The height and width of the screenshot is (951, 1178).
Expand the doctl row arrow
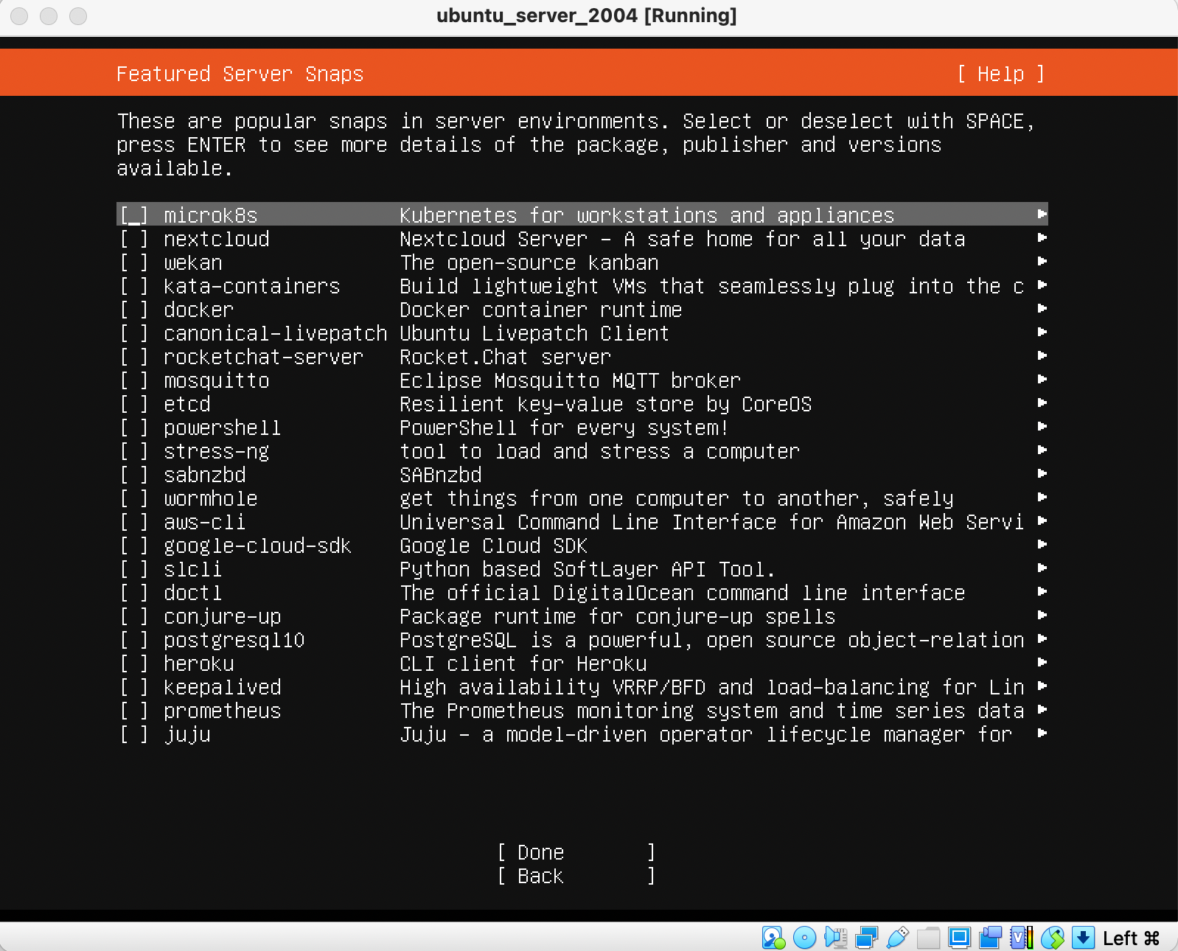pos(1042,591)
